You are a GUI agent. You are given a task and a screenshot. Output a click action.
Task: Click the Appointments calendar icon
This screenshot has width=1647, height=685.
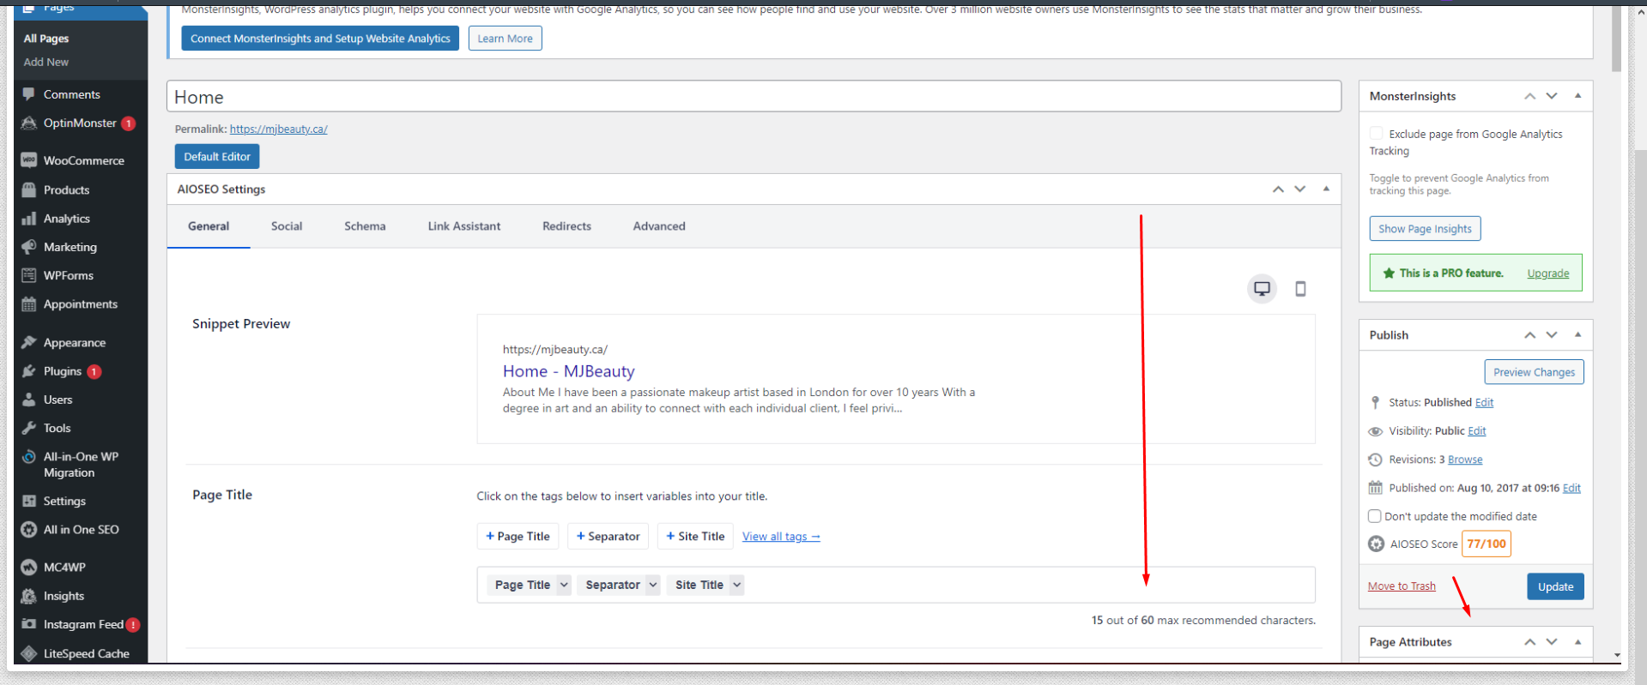(x=29, y=304)
